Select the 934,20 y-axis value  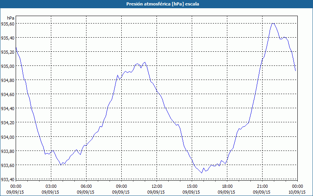click(x=7, y=122)
